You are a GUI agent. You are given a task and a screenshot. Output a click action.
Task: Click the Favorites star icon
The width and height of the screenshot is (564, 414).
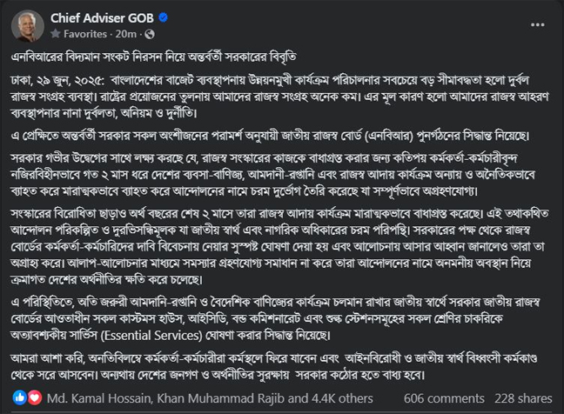(x=56, y=34)
